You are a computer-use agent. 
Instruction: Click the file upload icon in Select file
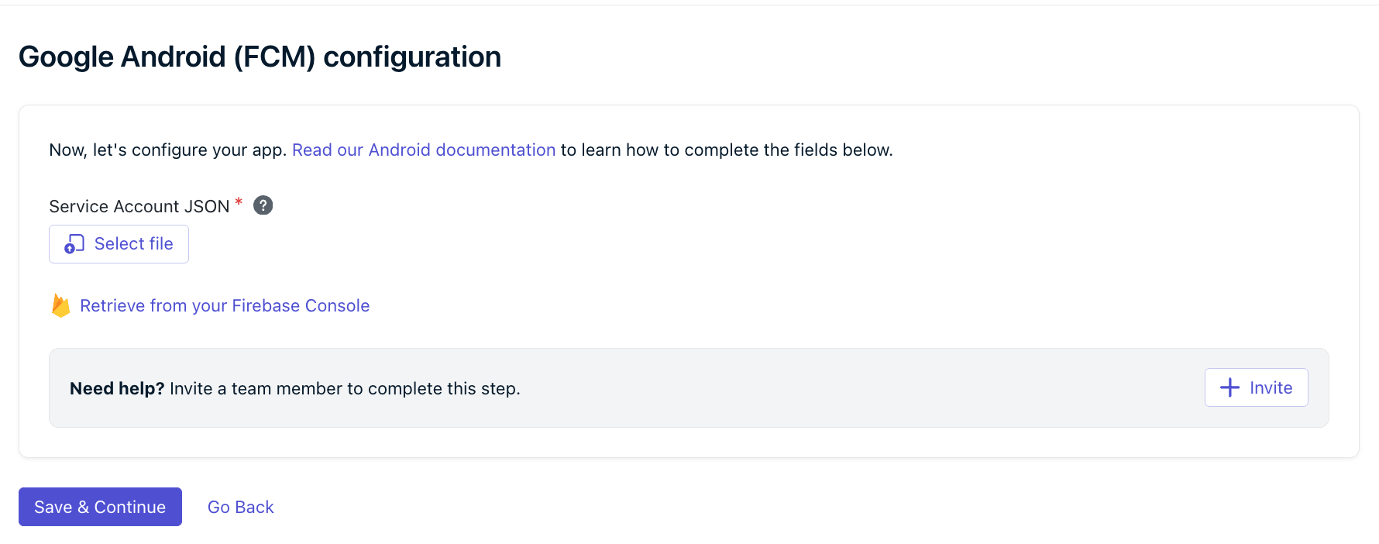pos(74,244)
